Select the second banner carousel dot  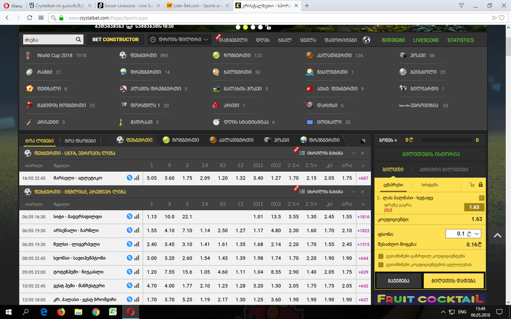246,27
